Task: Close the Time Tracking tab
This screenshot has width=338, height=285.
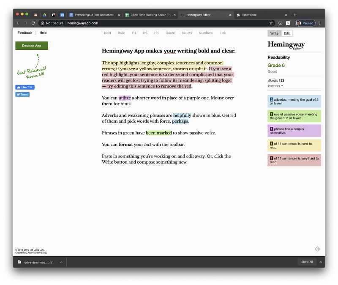Action: pos(174,15)
